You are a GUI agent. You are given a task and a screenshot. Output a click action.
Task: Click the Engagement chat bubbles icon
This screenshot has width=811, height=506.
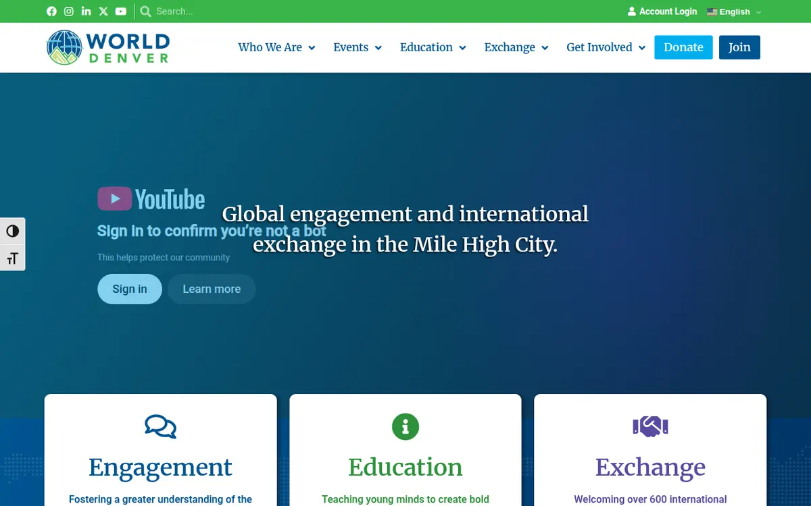pos(161,426)
